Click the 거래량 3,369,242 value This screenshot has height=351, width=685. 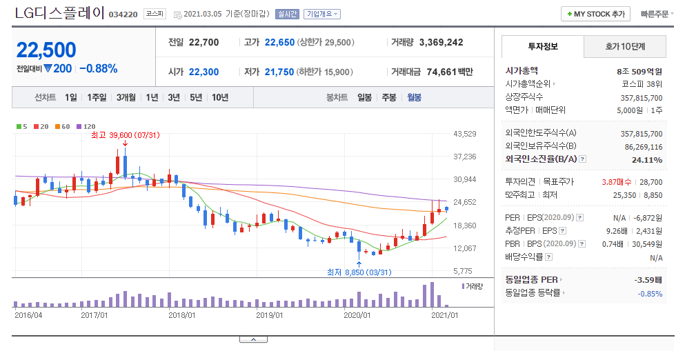(441, 42)
